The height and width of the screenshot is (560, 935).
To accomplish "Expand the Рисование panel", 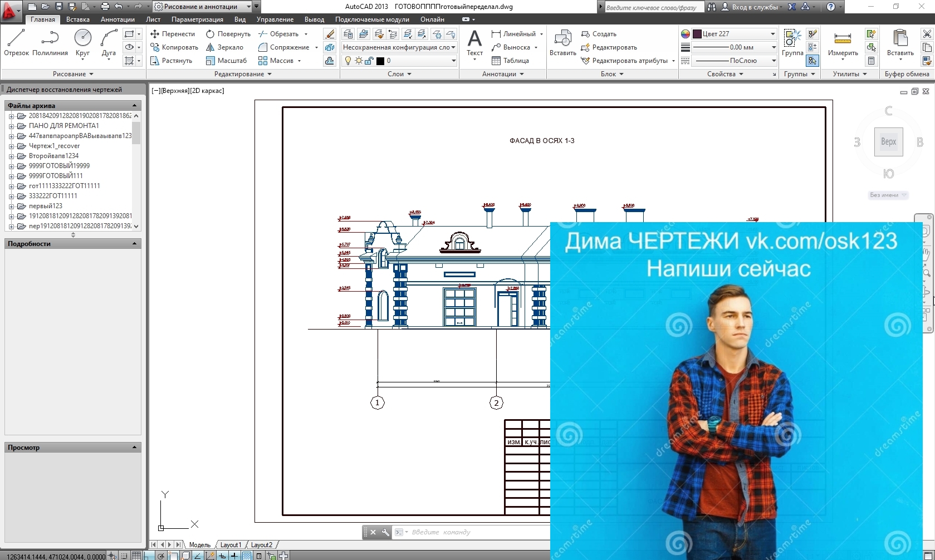I will (x=73, y=74).
